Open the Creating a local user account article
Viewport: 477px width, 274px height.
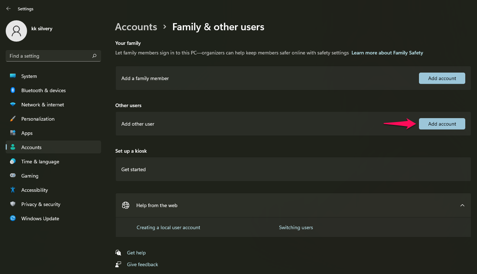coord(168,227)
